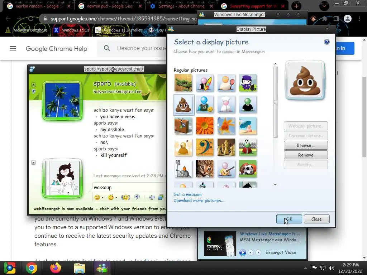Collapse sporb's display picture expander
The width and height of the screenshot is (367, 275).
(x=33, y=85)
